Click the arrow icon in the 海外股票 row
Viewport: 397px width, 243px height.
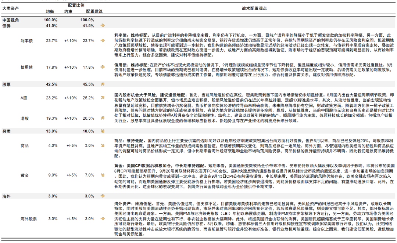point(103,219)
